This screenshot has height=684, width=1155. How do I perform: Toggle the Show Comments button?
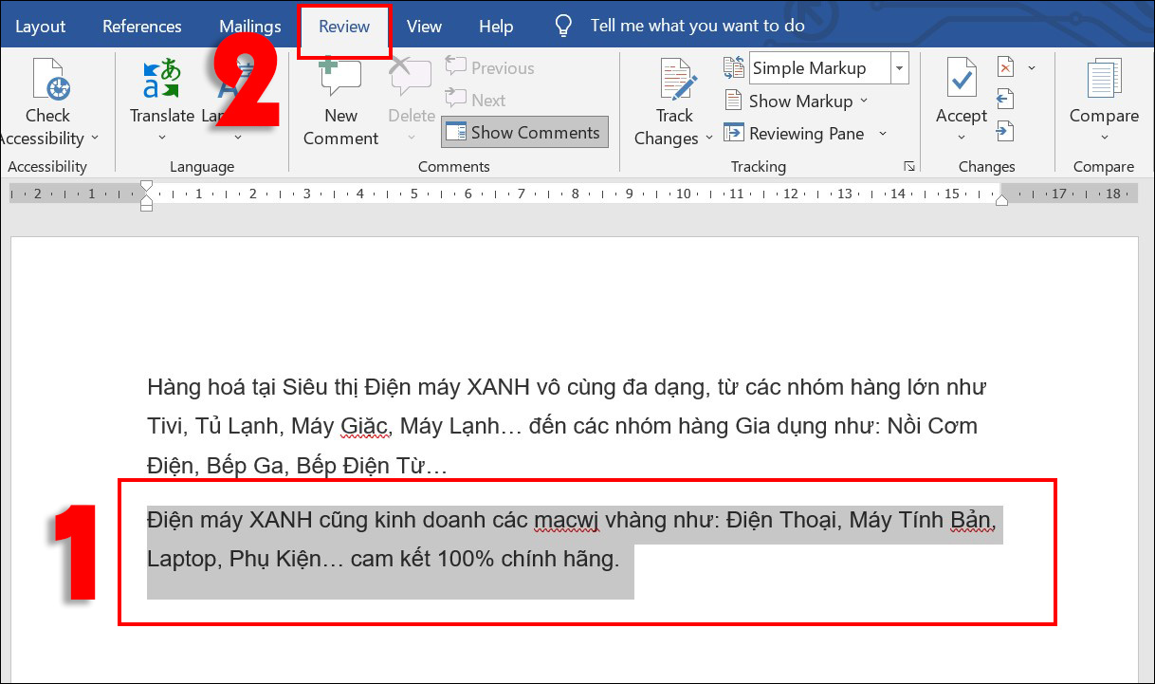pos(524,133)
